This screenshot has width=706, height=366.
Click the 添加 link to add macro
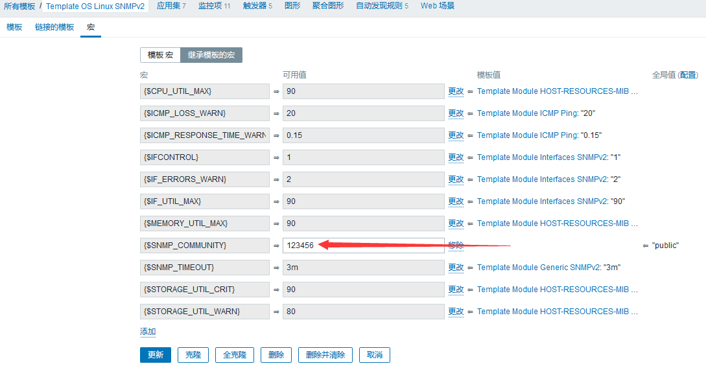148,332
